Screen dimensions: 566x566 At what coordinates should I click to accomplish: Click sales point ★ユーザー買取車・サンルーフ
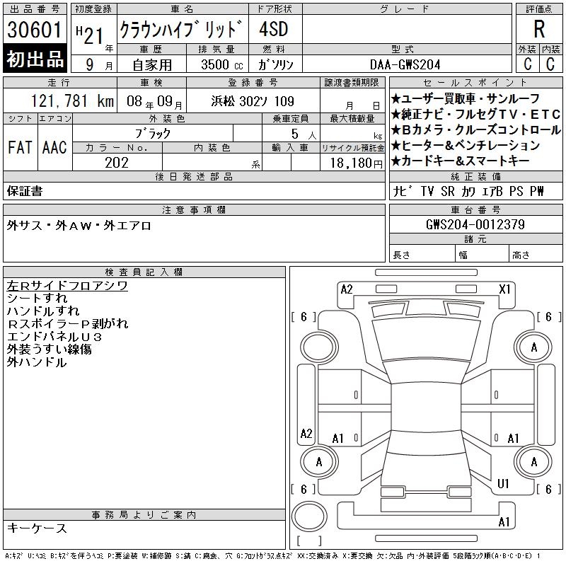466,98
